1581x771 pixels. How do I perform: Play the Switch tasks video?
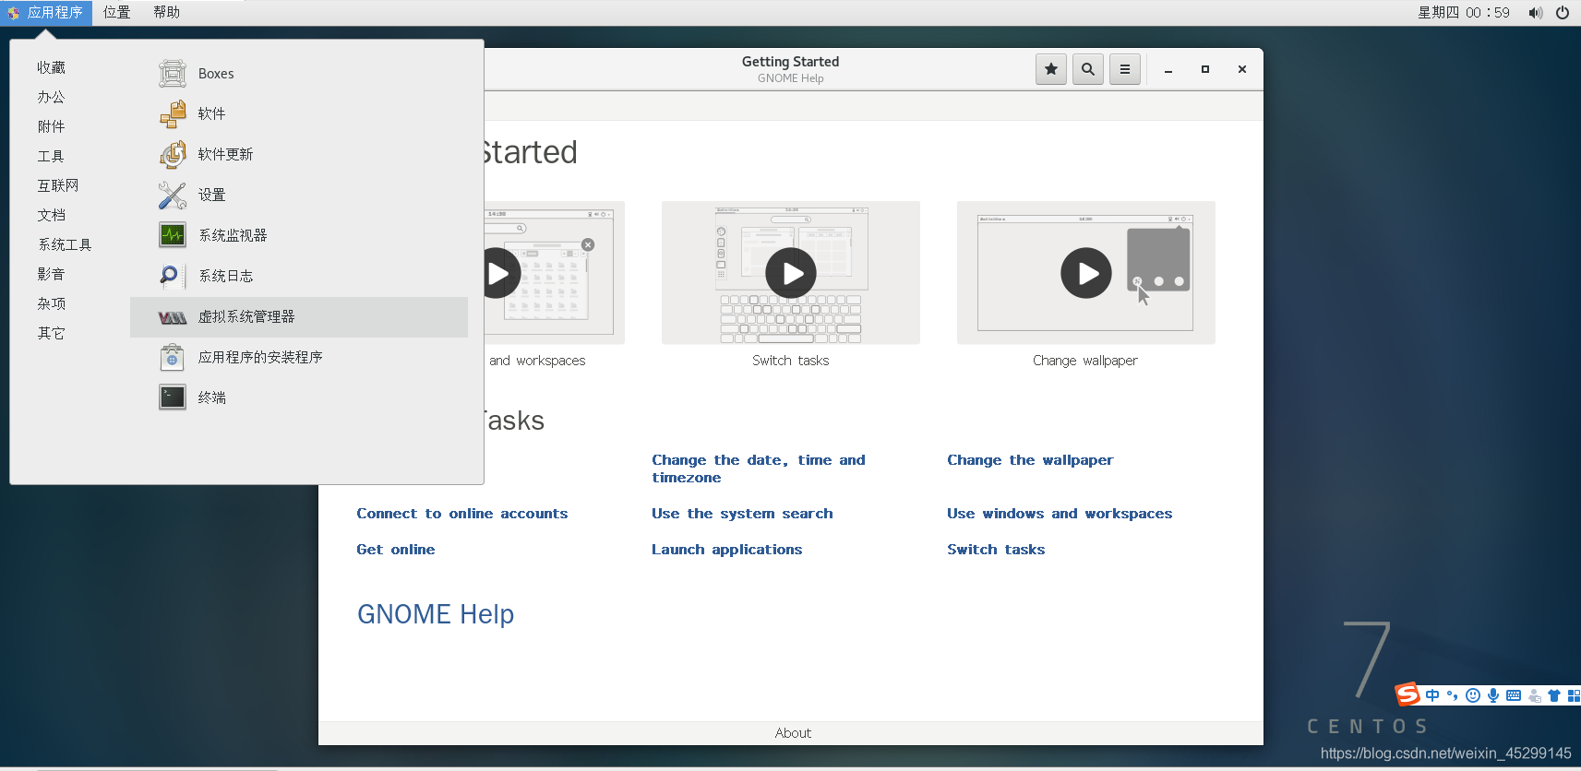(x=791, y=273)
